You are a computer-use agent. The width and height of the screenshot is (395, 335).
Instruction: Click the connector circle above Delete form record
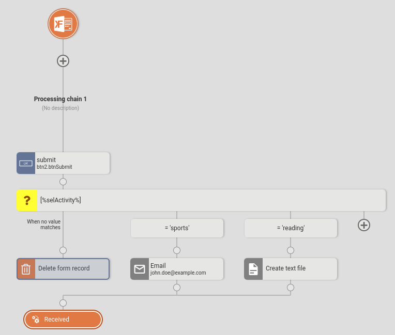point(63,250)
